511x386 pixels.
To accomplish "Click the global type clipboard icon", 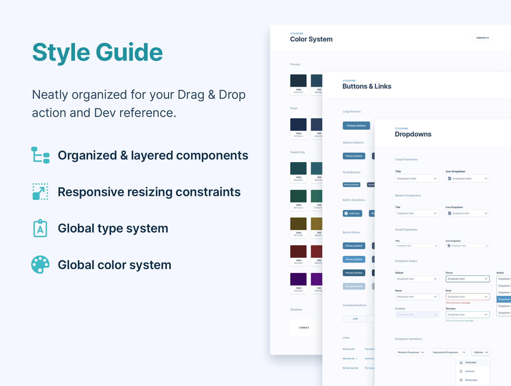I will (40, 228).
